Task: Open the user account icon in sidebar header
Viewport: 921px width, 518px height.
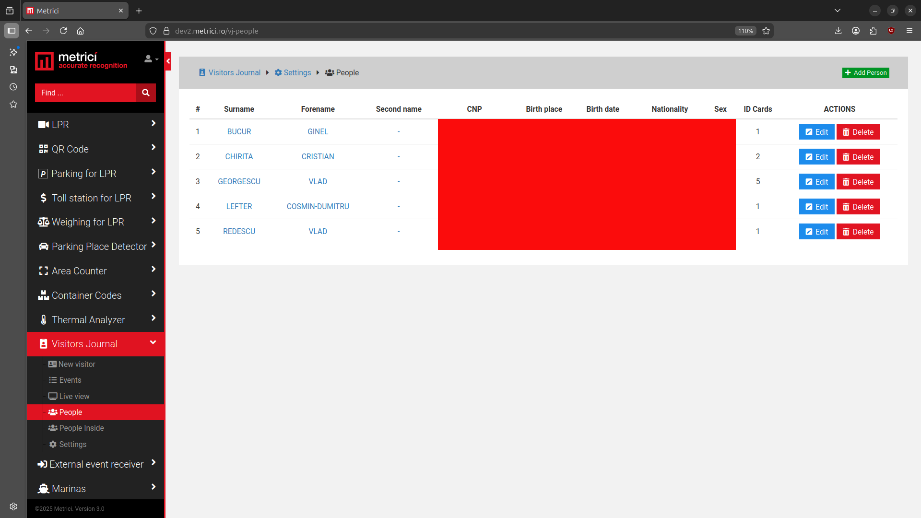Action: pos(151,59)
